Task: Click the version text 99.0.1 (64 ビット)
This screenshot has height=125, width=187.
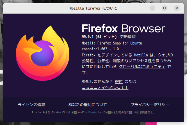Action: pyautogui.click(x=99, y=37)
